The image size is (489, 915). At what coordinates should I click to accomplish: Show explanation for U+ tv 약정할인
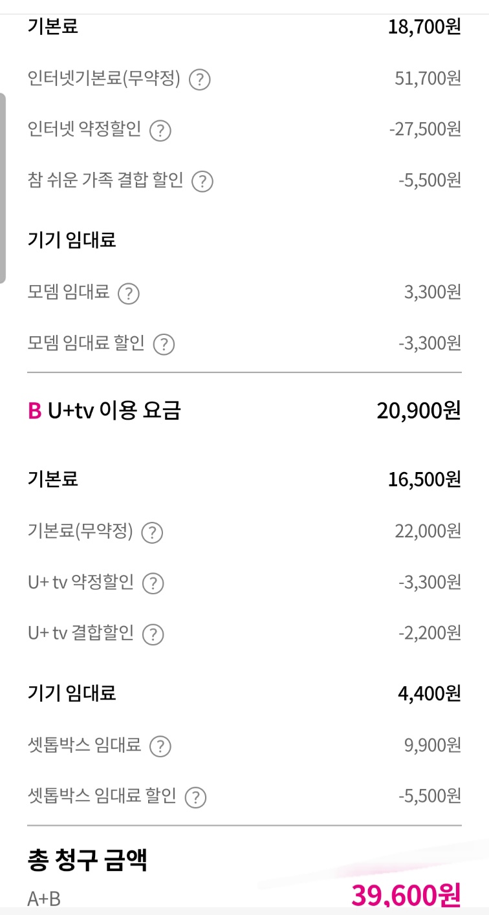tap(153, 584)
